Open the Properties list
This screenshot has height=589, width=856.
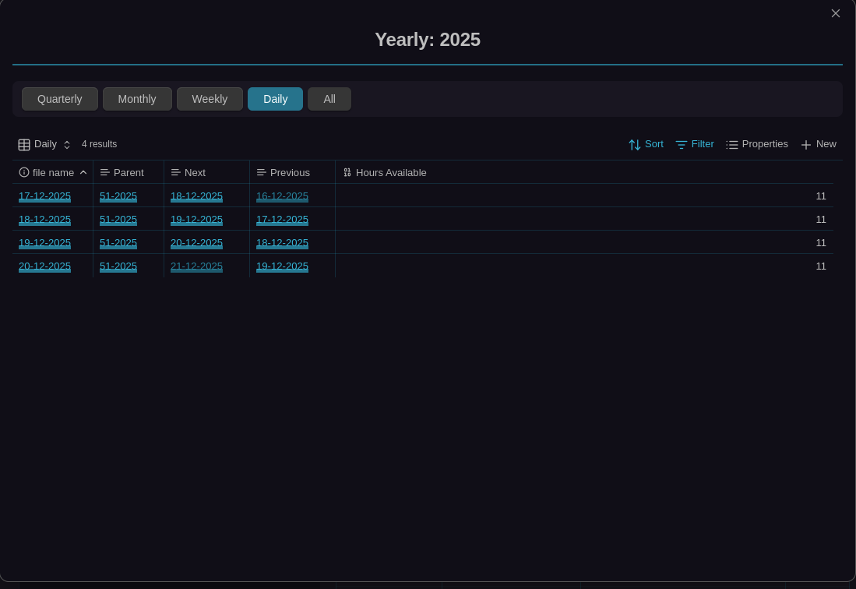(756, 144)
